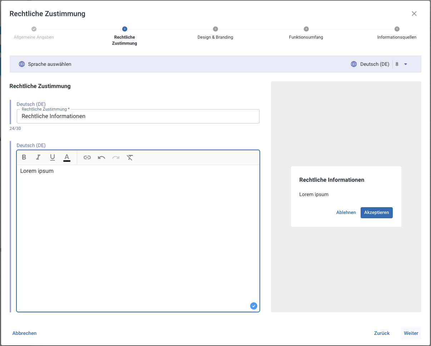Click the language count 8

pyautogui.click(x=397, y=64)
